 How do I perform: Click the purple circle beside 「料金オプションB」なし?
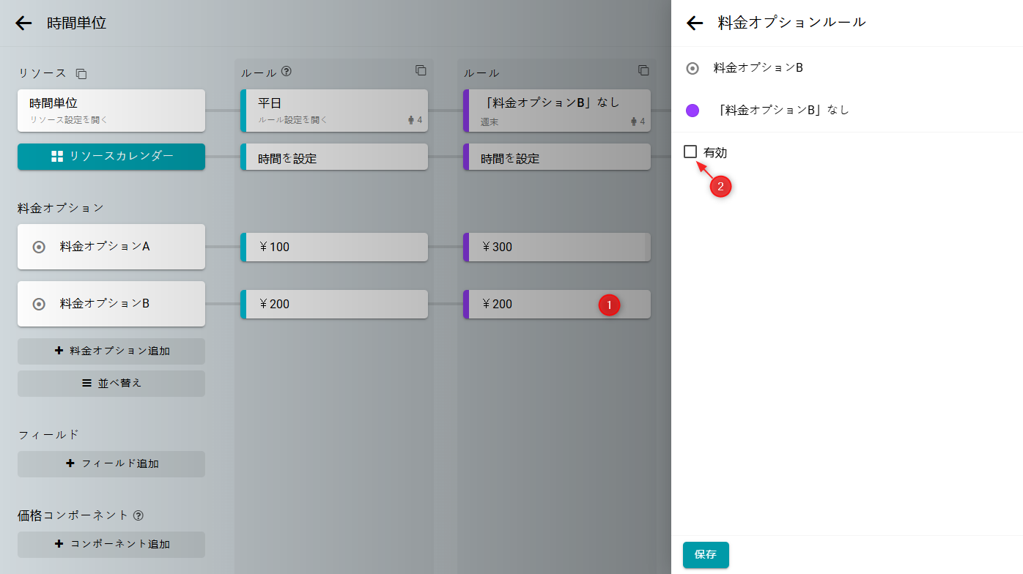tap(693, 111)
